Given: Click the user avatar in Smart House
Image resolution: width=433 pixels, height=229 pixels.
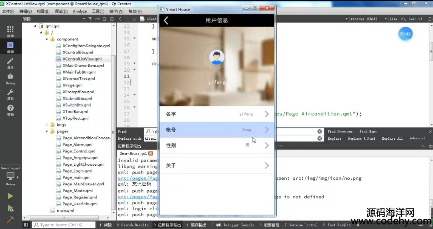Looking at the screenshot, I should click(216, 57).
